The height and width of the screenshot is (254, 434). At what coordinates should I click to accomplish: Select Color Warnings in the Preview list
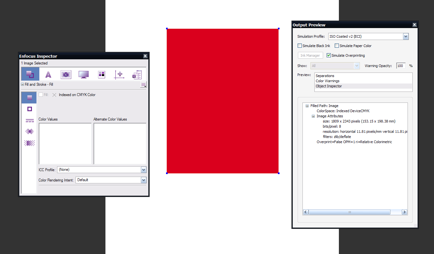(x=363, y=81)
